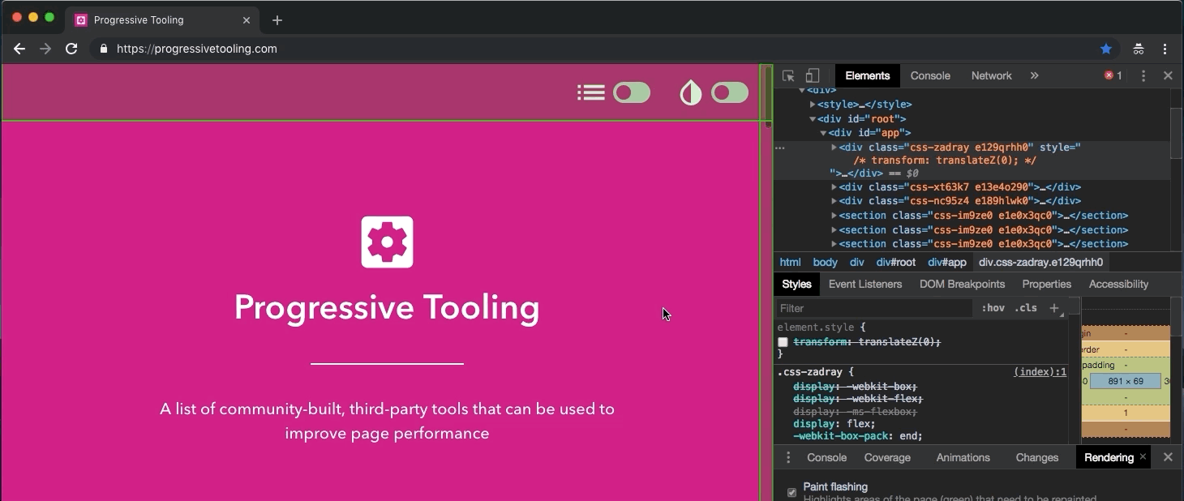Viewport: 1184px width, 501px height.
Task: Click the list view icon on page
Action: [591, 92]
